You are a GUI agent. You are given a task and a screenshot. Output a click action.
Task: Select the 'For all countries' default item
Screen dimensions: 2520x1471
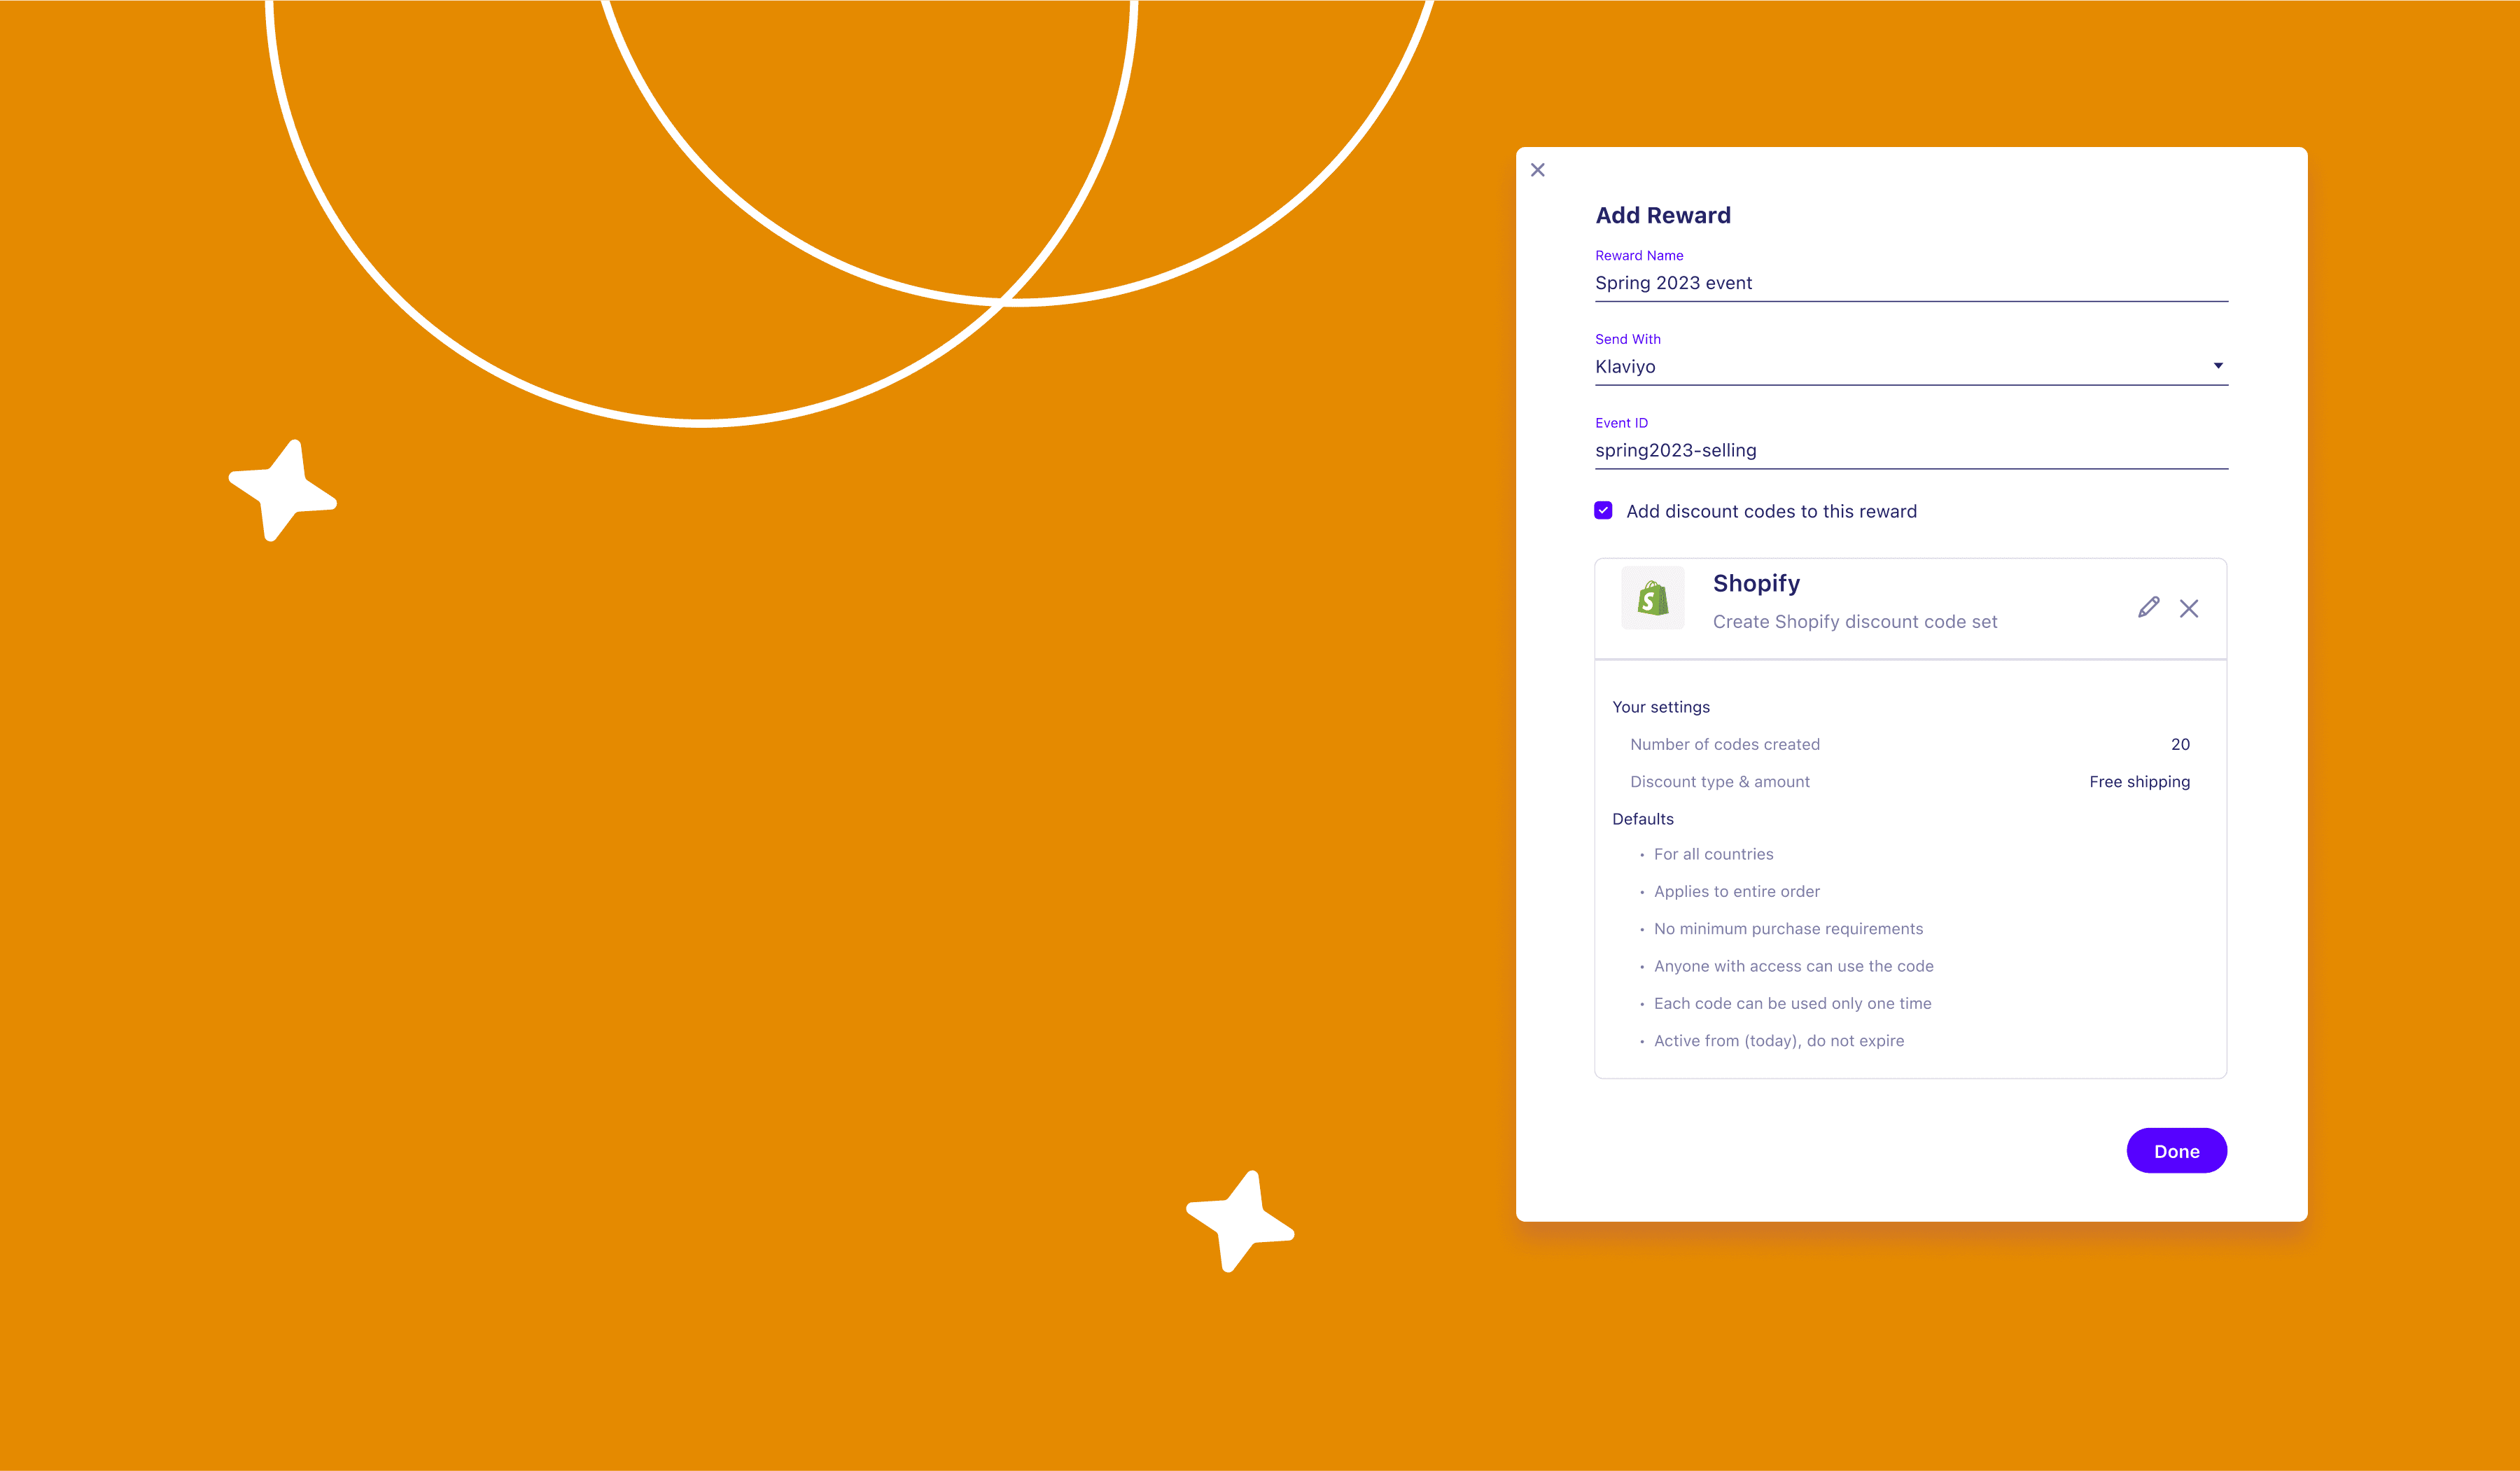(1713, 854)
